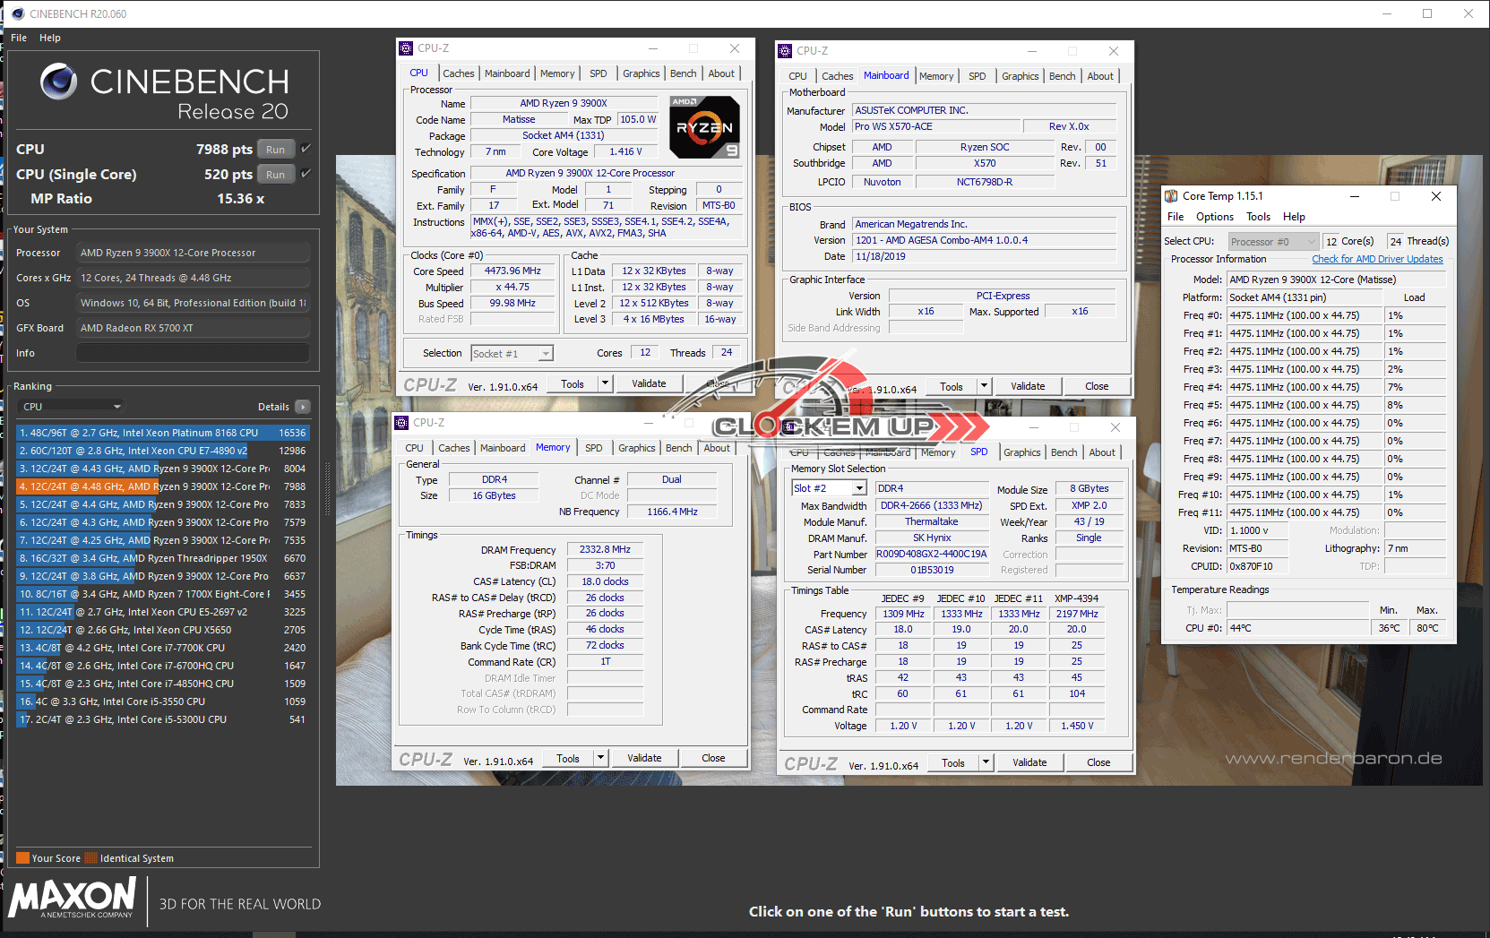
Task: Toggle the CPU (Single Core) test checkbox
Action: [x=306, y=174]
